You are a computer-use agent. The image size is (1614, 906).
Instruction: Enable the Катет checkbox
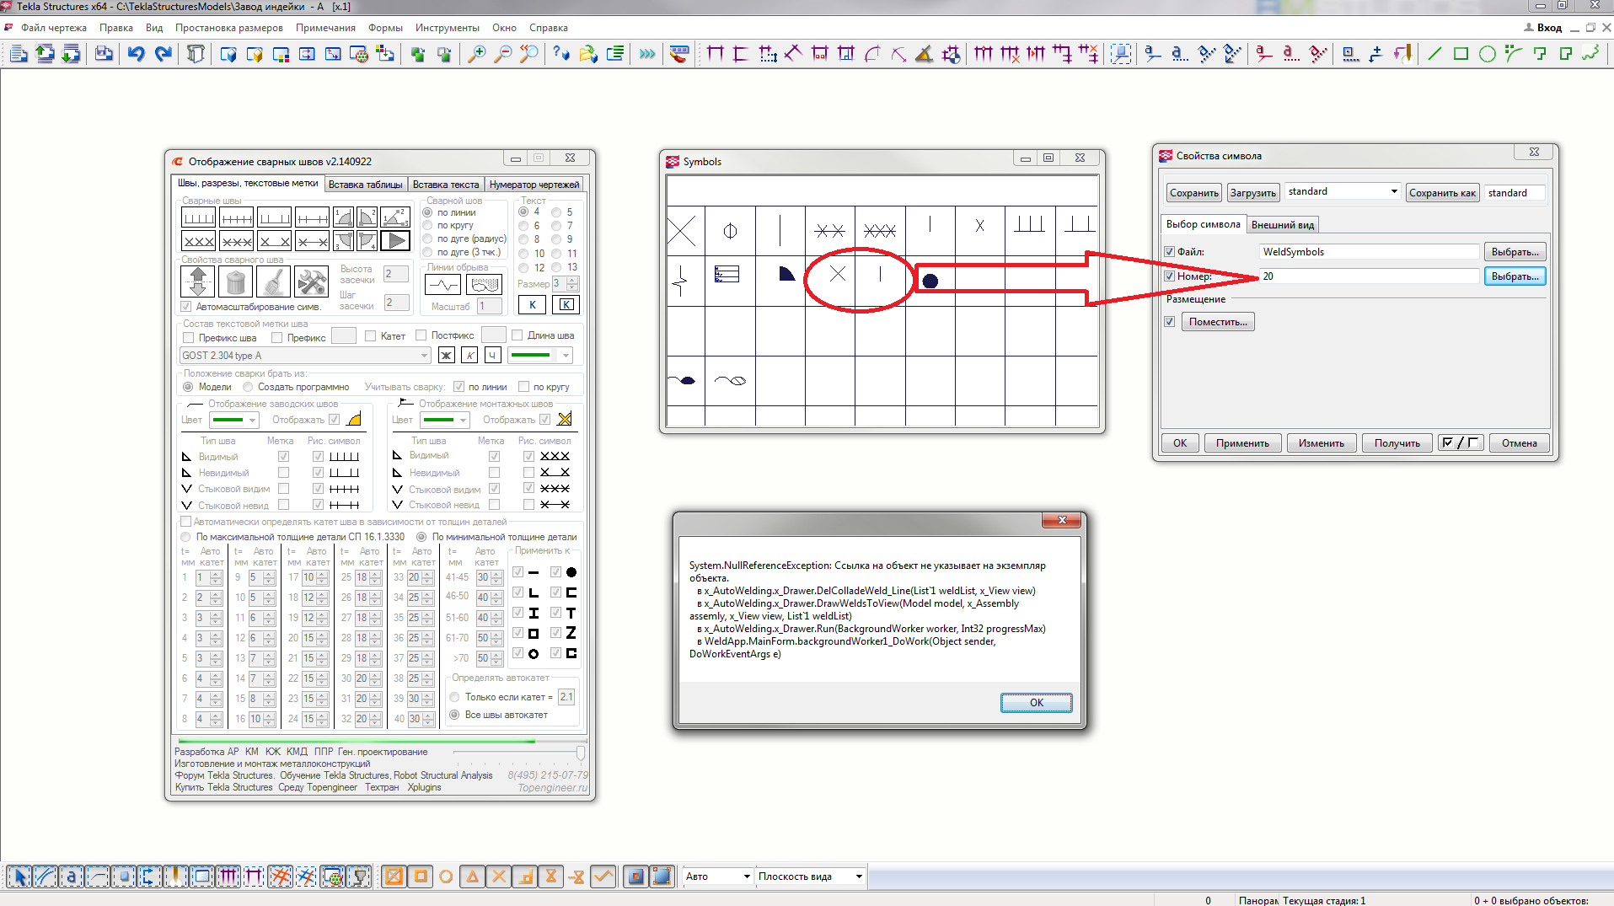(x=371, y=336)
